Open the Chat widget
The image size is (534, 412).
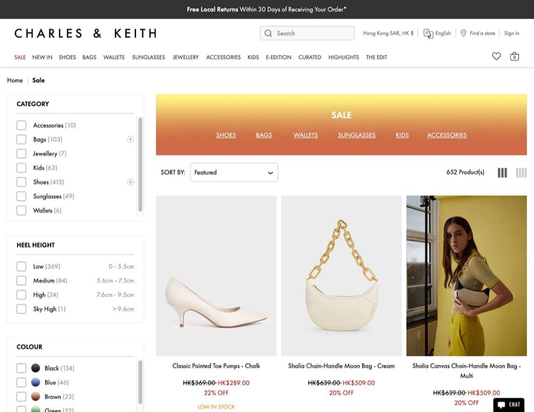[x=508, y=405]
